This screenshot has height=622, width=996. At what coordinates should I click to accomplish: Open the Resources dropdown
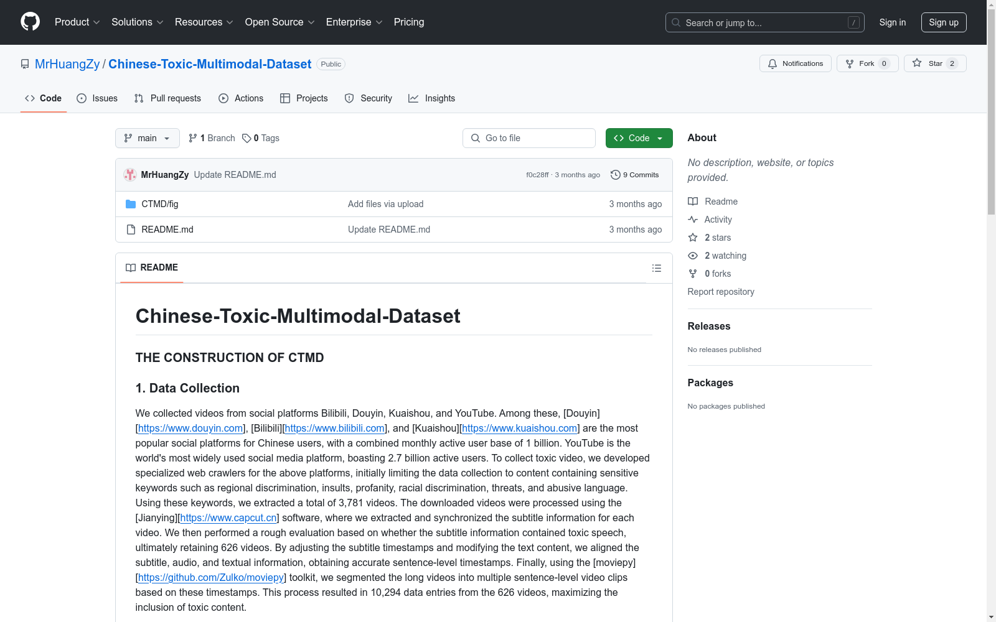coord(204,22)
